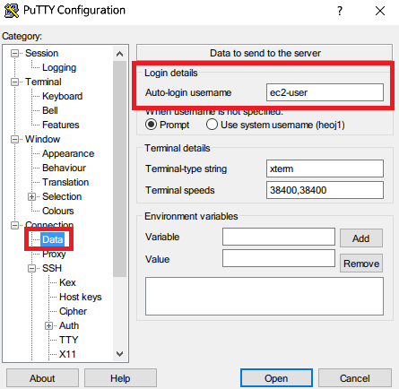Open the Keyboard category
Screen dimensions: 399x389
click(x=62, y=96)
